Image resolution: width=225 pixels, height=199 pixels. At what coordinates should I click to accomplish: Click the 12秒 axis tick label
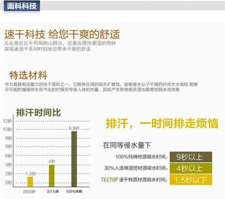[7, 121]
